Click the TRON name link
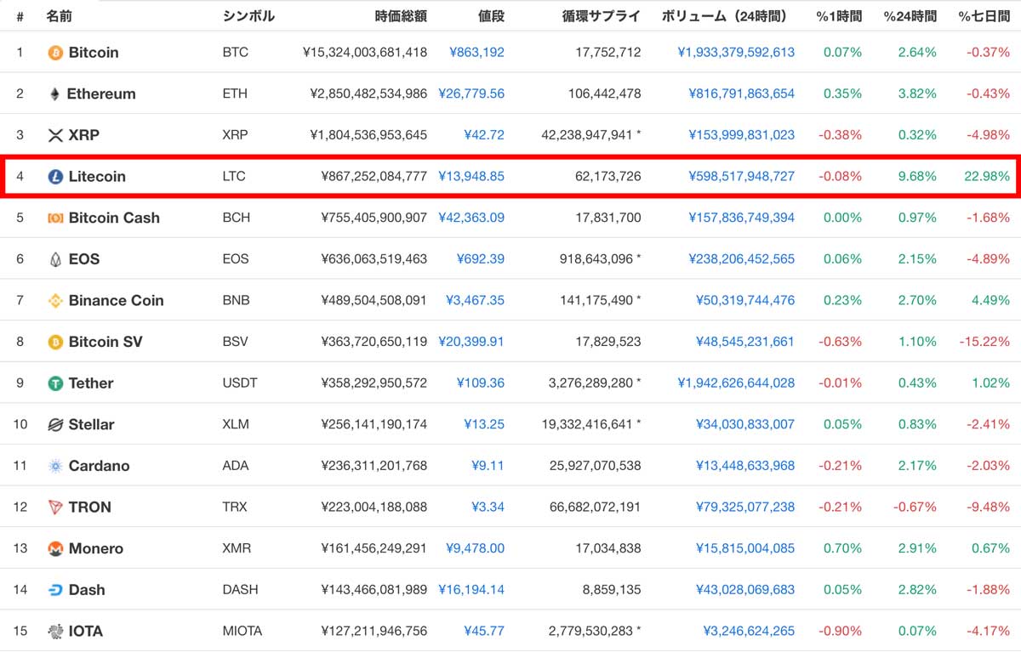The width and height of the screenshot is (1021, 652). (90, 507)
